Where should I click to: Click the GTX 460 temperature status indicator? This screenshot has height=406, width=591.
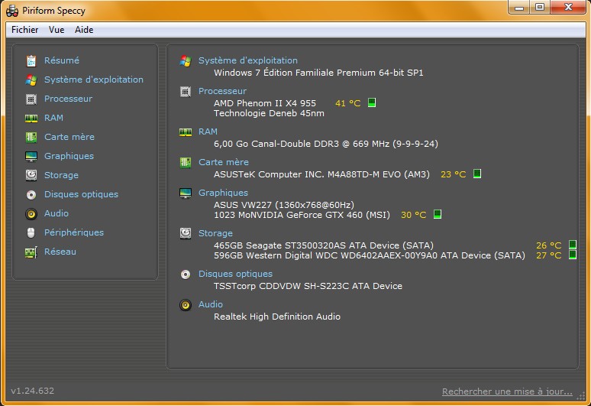438,214
